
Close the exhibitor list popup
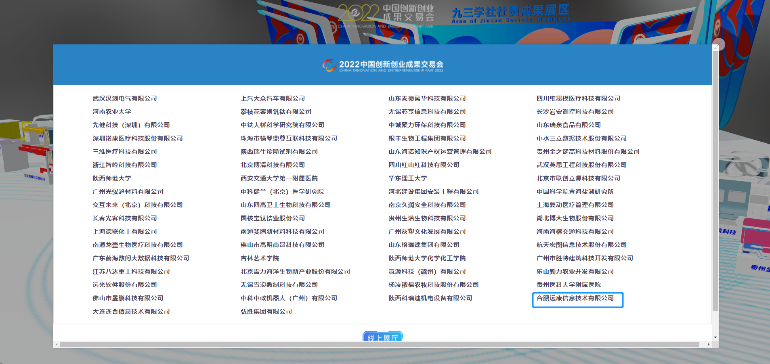718,44
